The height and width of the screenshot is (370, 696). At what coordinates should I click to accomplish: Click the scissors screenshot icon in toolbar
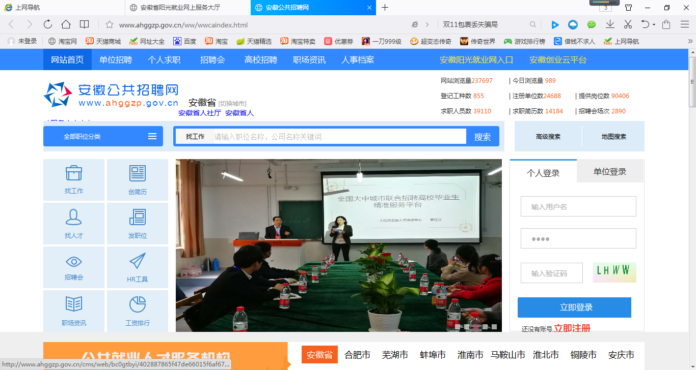[628, 24]
